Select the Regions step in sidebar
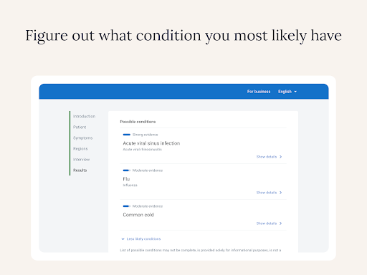 click(80, 149)
